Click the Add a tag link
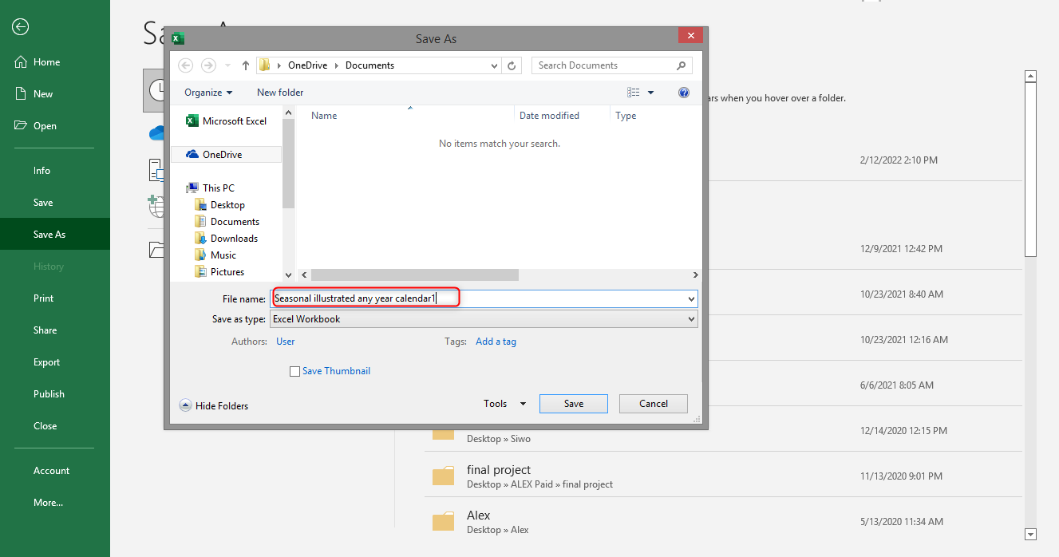1059x557 pixels. coord(496,342)
